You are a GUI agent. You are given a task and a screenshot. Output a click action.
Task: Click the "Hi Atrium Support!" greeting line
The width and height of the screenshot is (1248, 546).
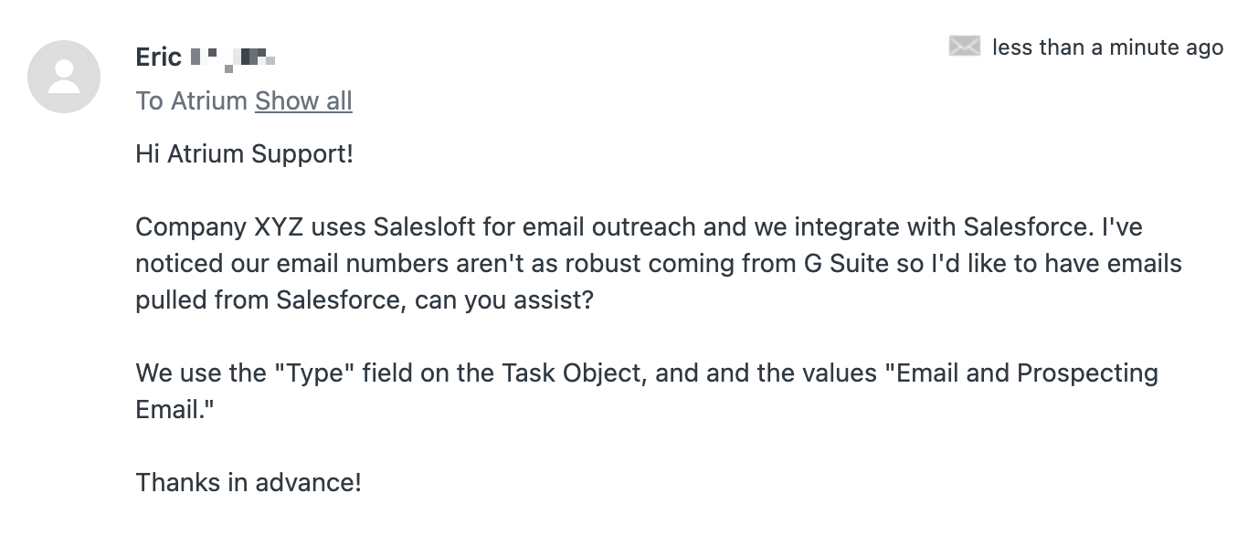(x=244, y=154)
